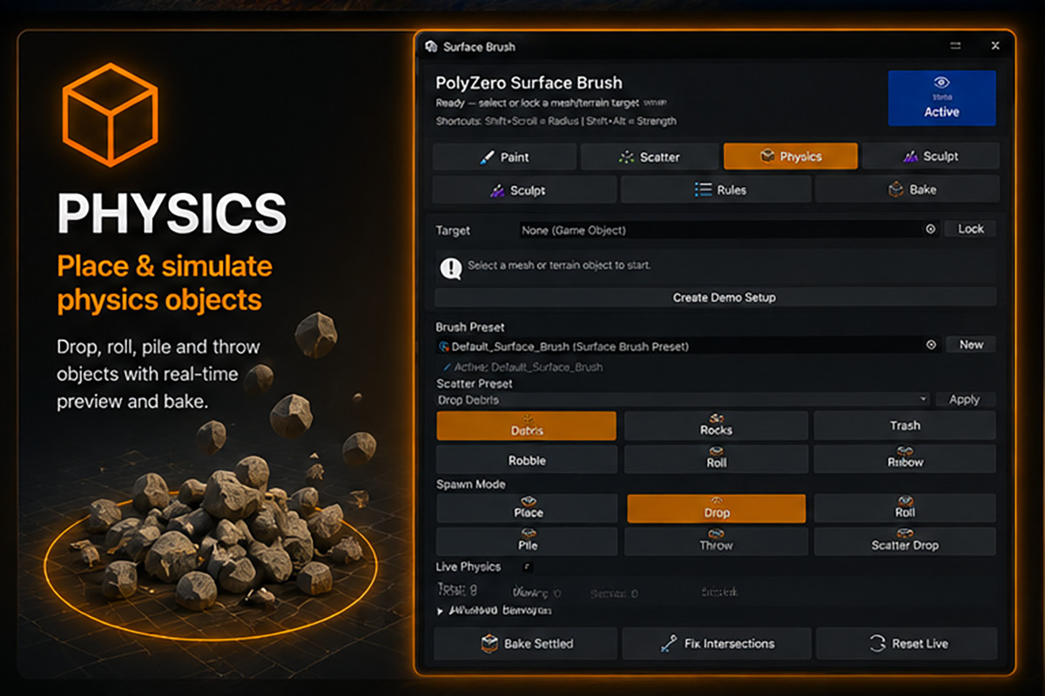Screen dimensions: 1045x696
Task: Choose the Place spawn mode icon
Action: [x=528, y=502]
